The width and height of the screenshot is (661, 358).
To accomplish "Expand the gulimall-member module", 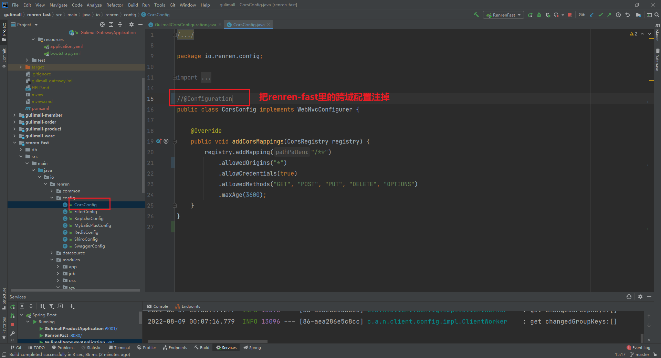I will (14, 115).
